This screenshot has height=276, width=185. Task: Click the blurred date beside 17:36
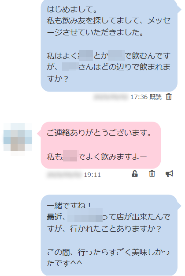(111, 97)
